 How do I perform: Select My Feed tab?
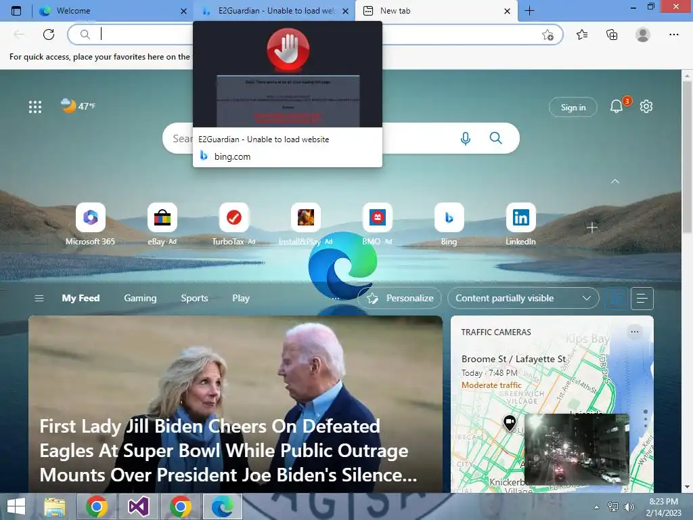click(81, 298)
